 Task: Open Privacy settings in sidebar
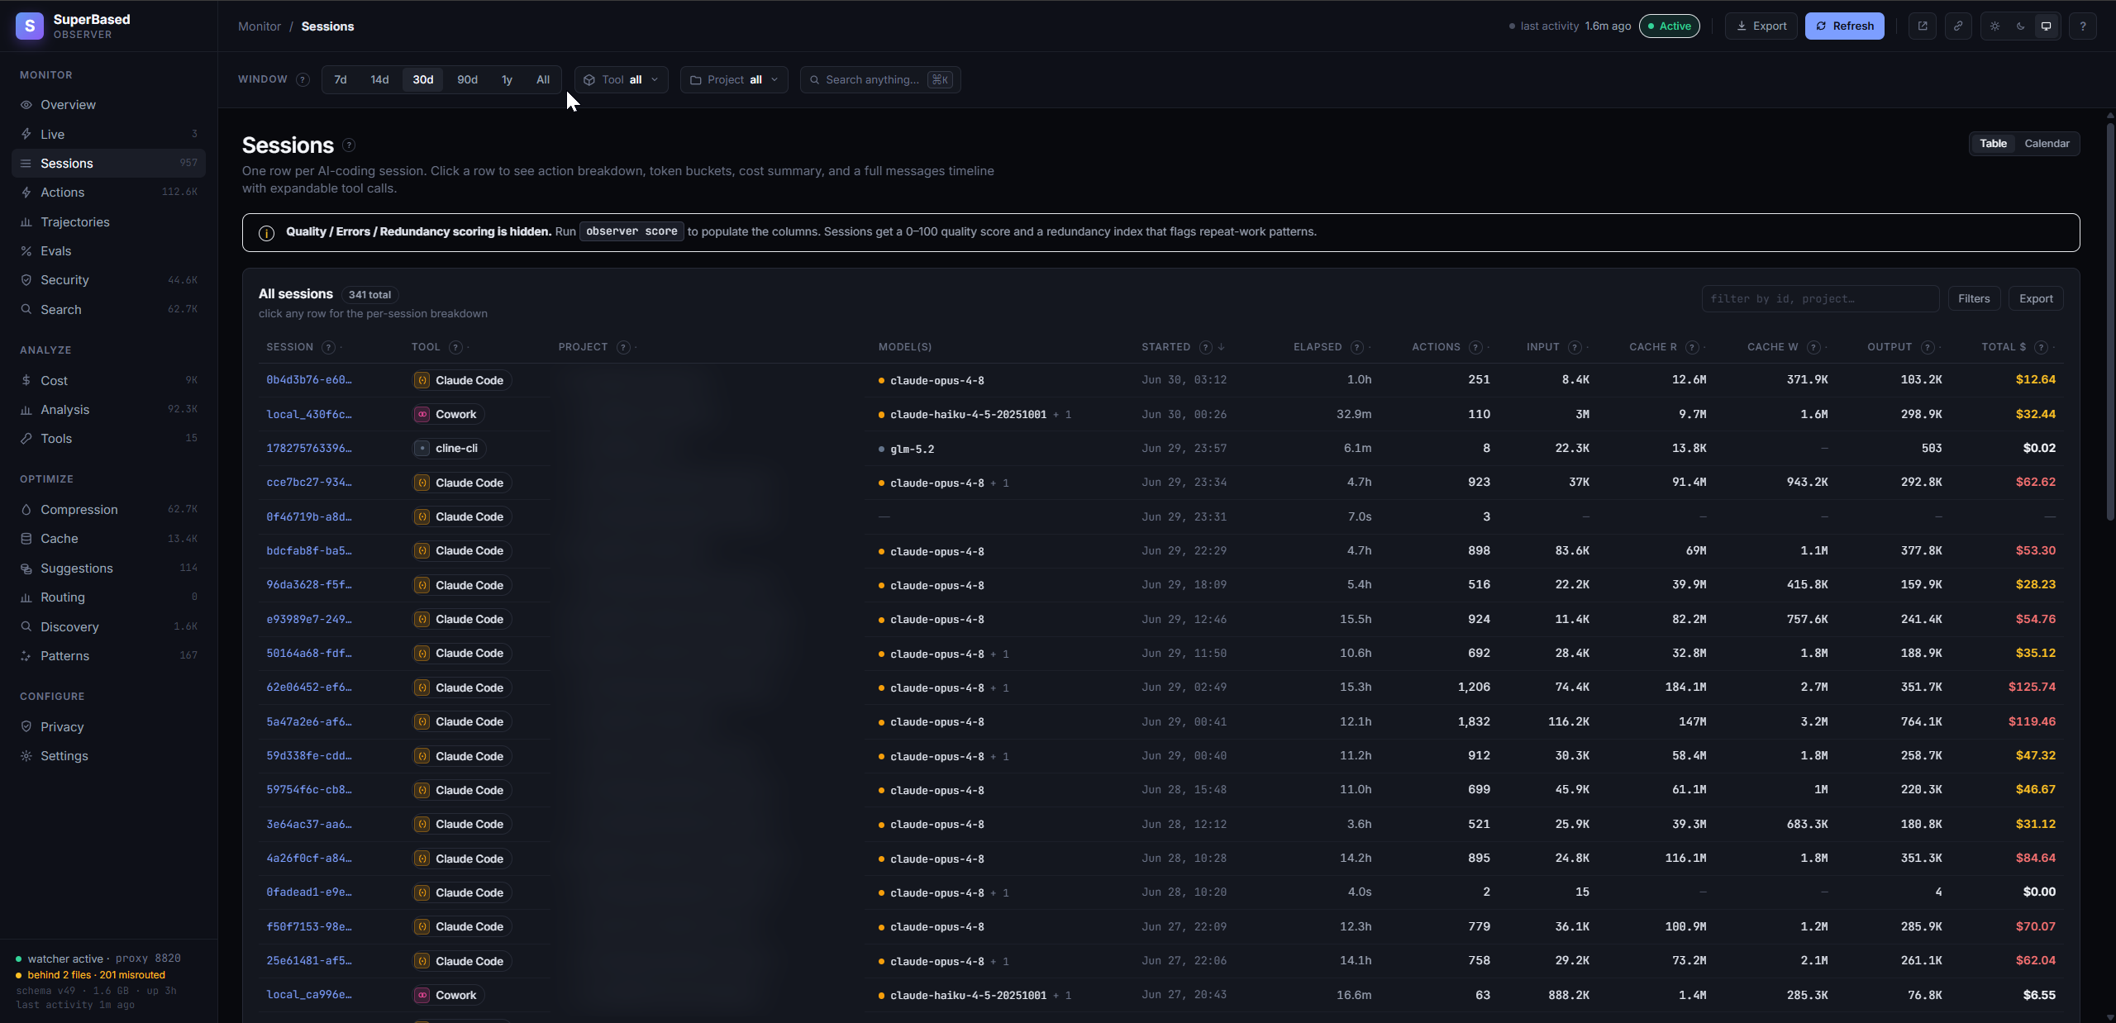(108, 727)
